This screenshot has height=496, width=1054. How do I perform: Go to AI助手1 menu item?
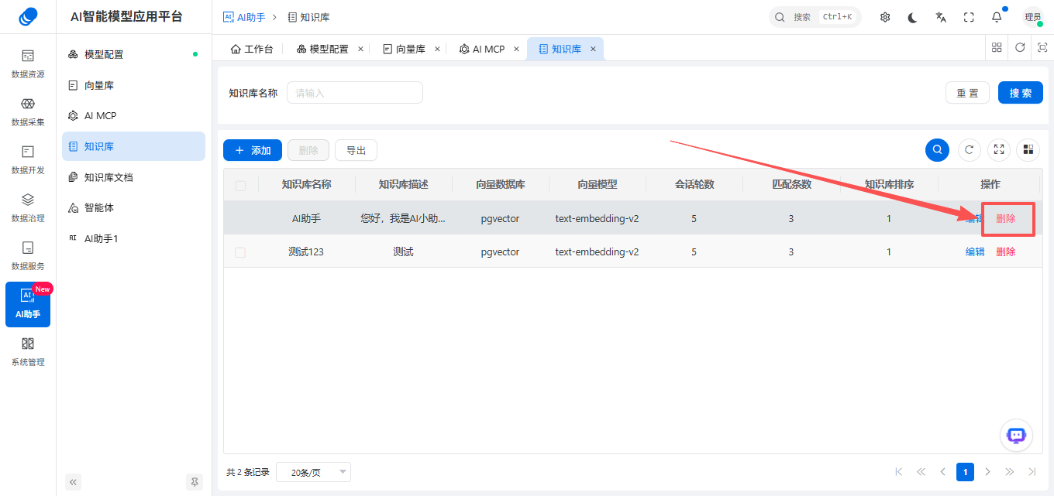[x=133, y=238]
